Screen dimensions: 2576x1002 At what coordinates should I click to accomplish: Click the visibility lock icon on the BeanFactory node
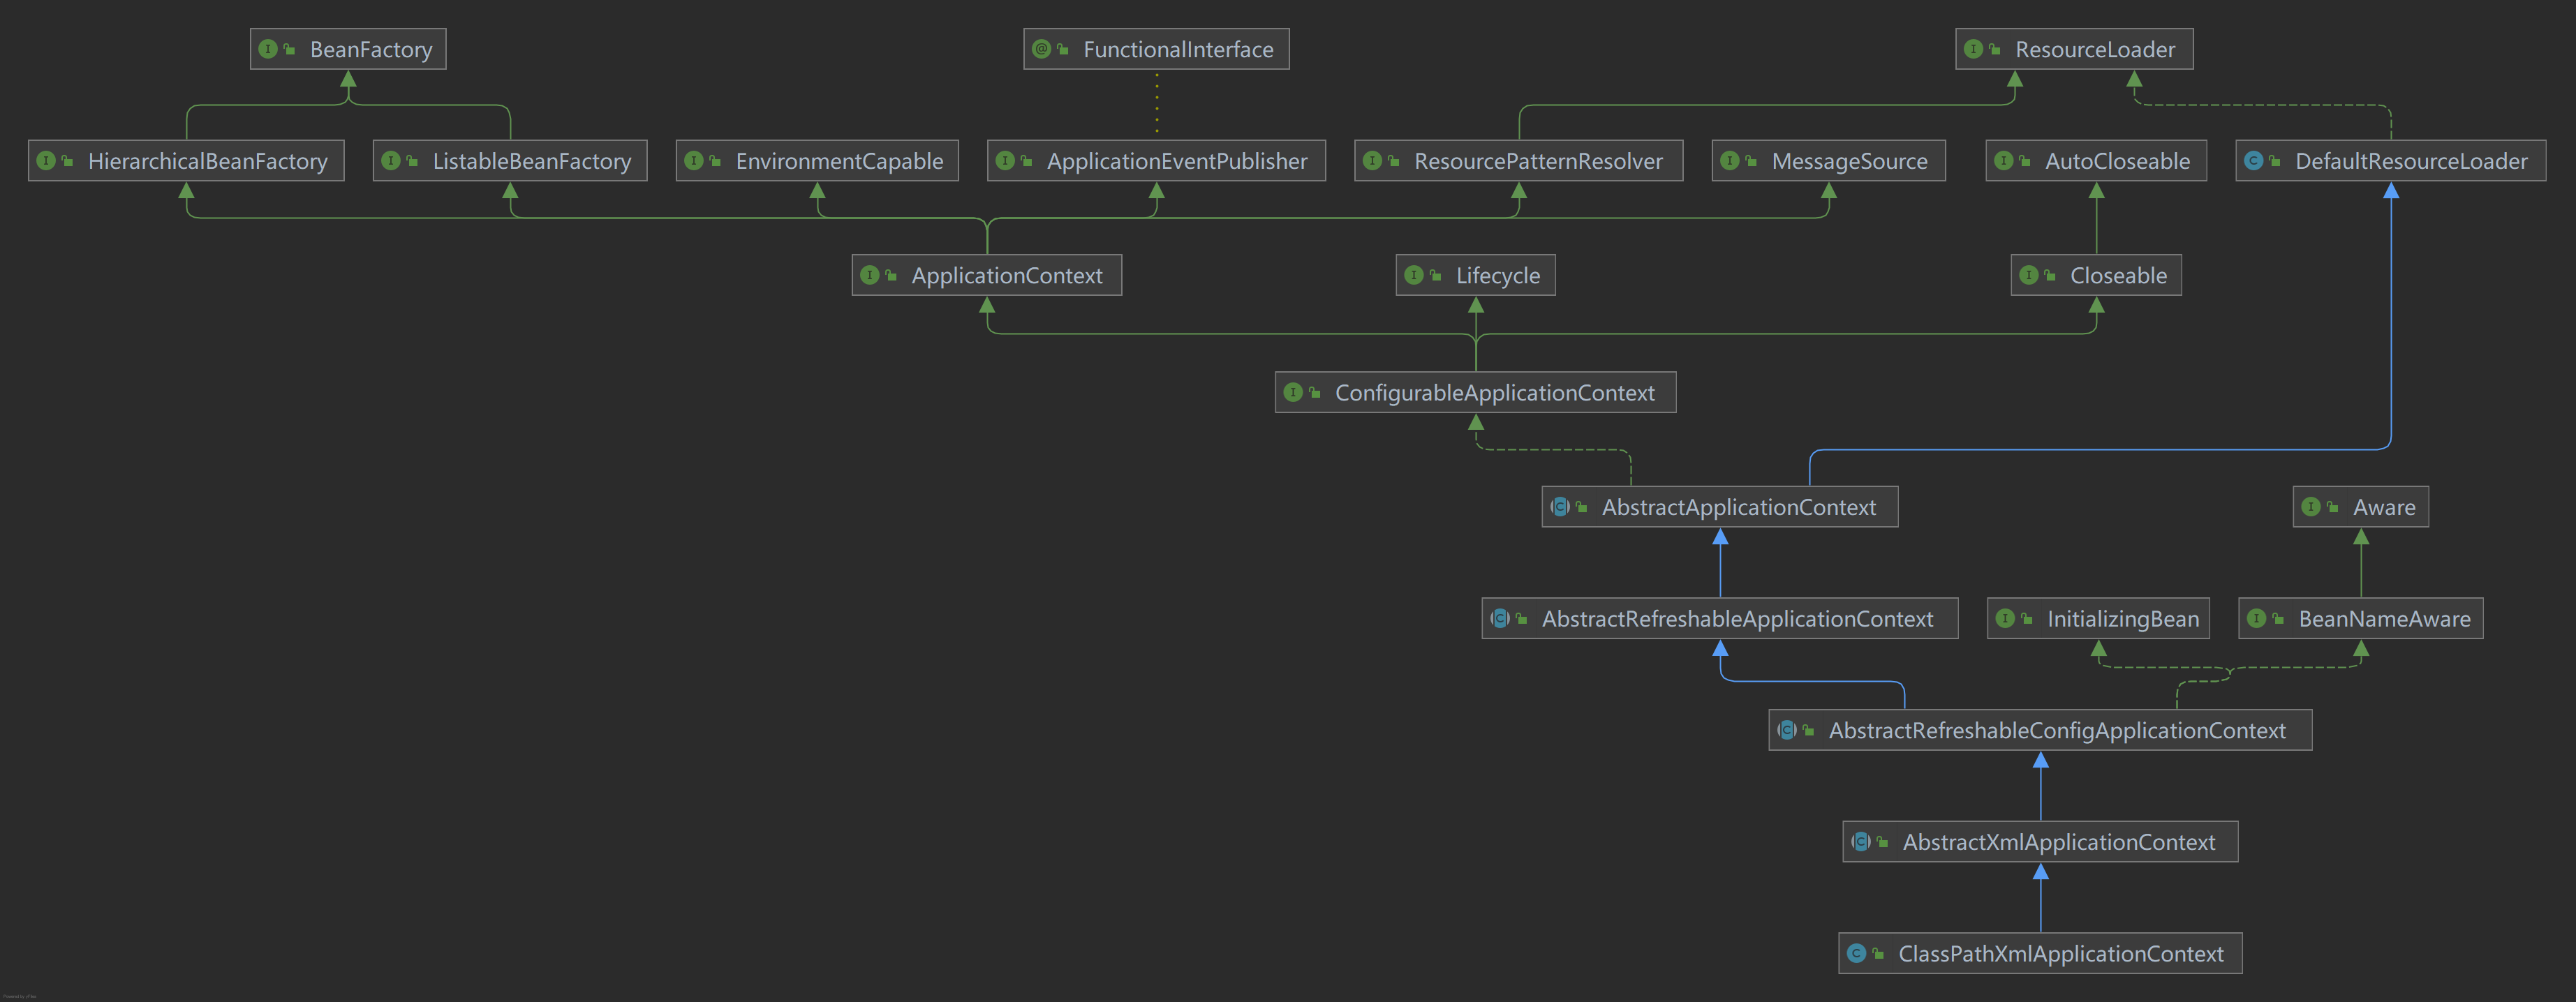coord(289,49)
